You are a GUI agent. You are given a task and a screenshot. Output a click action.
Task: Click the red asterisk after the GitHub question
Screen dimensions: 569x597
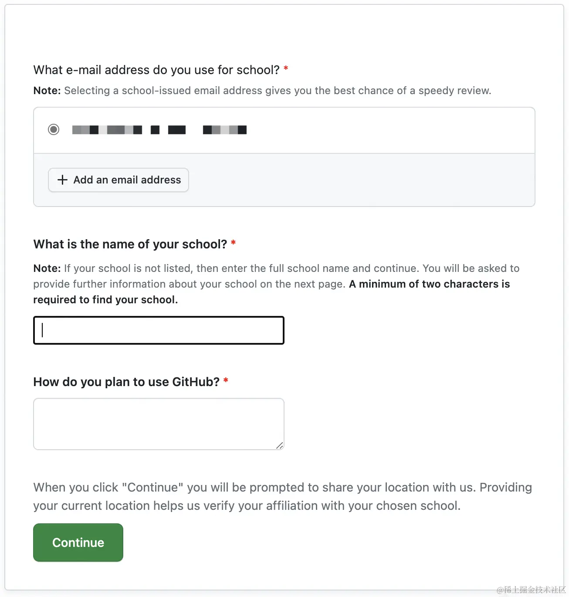(x=226, y=380)
